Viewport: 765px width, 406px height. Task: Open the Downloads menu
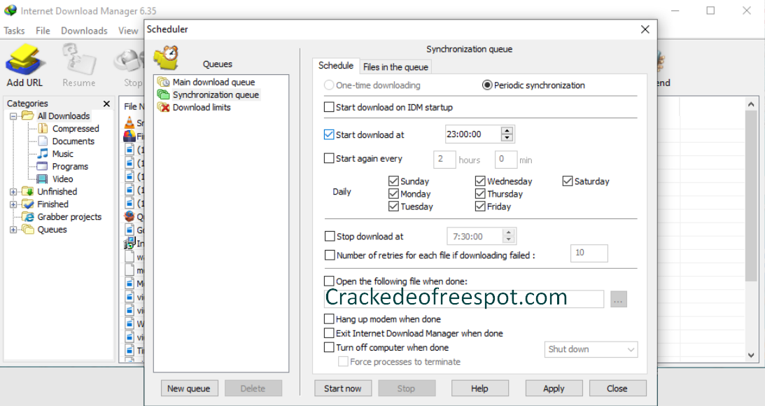[x=84, y=31]
